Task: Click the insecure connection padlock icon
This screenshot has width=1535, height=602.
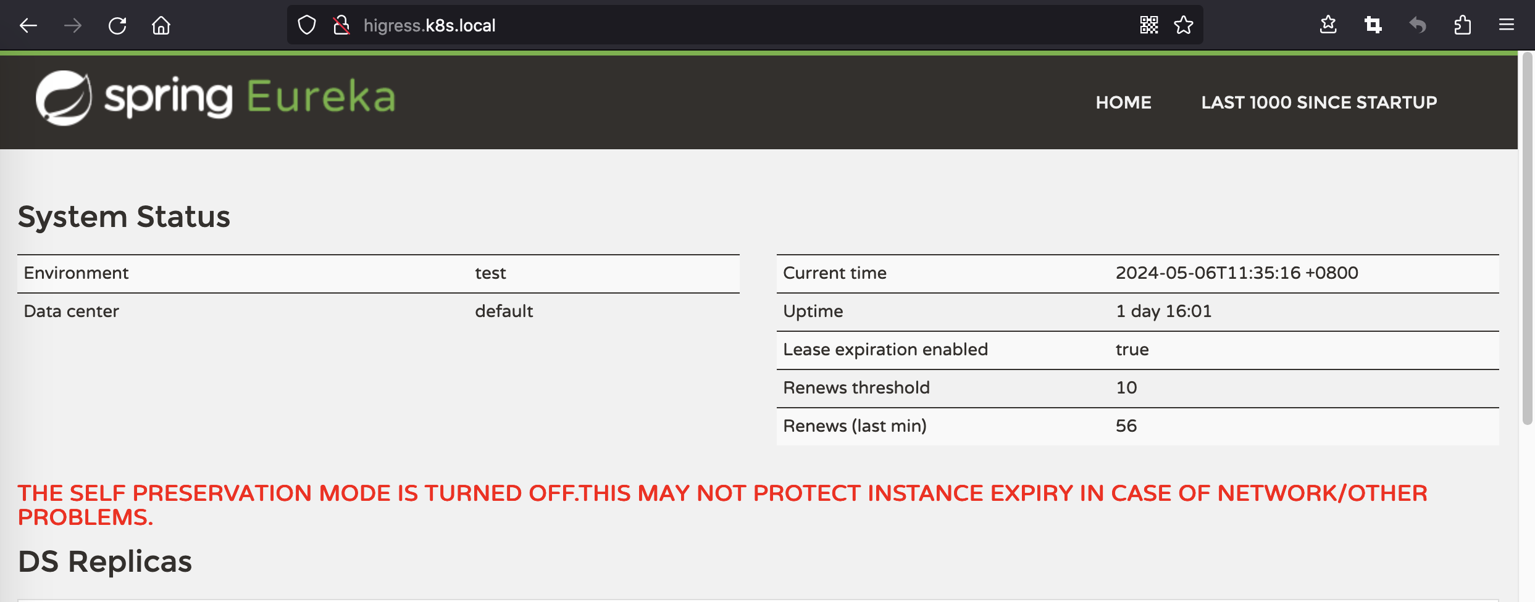Action: pos(341,25)
